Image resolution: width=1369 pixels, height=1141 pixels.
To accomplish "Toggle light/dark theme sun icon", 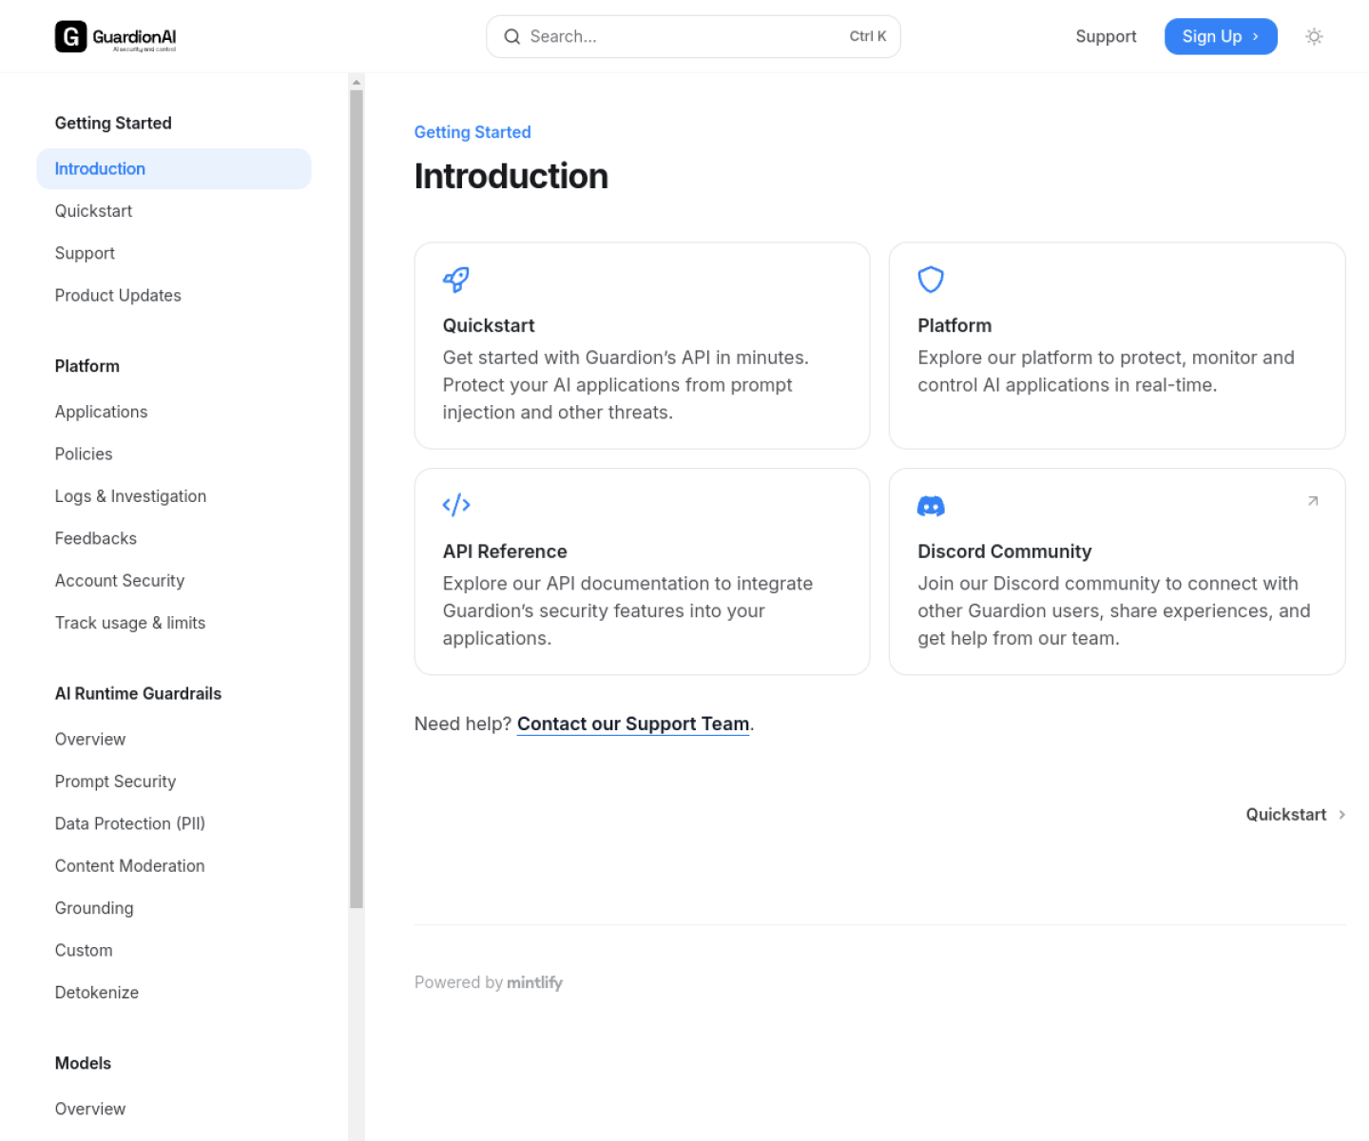I will point(1314,36).
